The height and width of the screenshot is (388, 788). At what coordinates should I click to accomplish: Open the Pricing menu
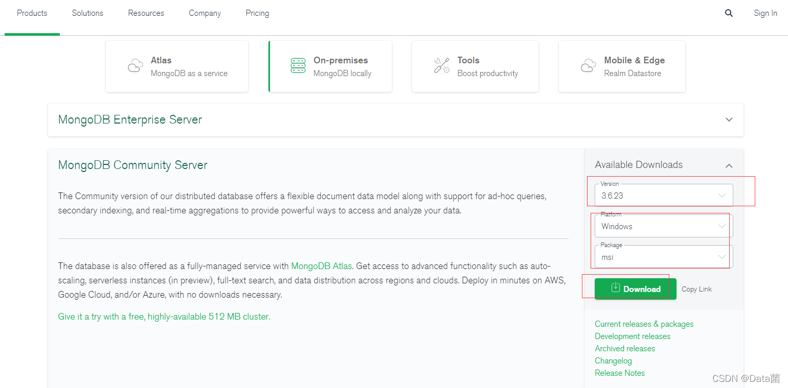[x=257, y=13]
